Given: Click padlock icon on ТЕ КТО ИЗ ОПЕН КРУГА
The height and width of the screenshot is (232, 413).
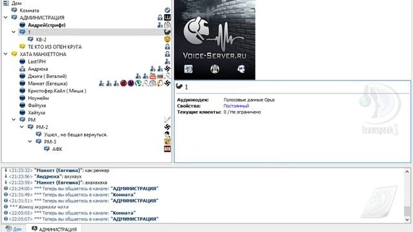Looking at the screenshot, I should pyautogui.click(x=167, y=47).
